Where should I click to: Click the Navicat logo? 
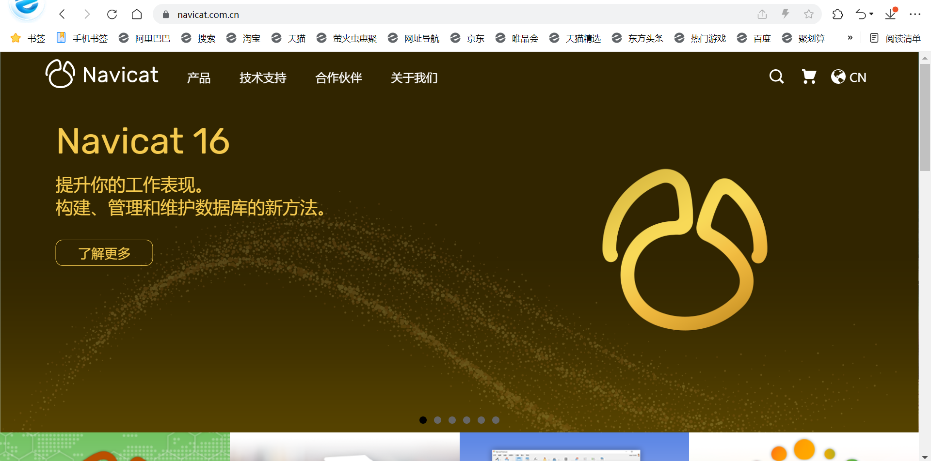coord(102,74)
